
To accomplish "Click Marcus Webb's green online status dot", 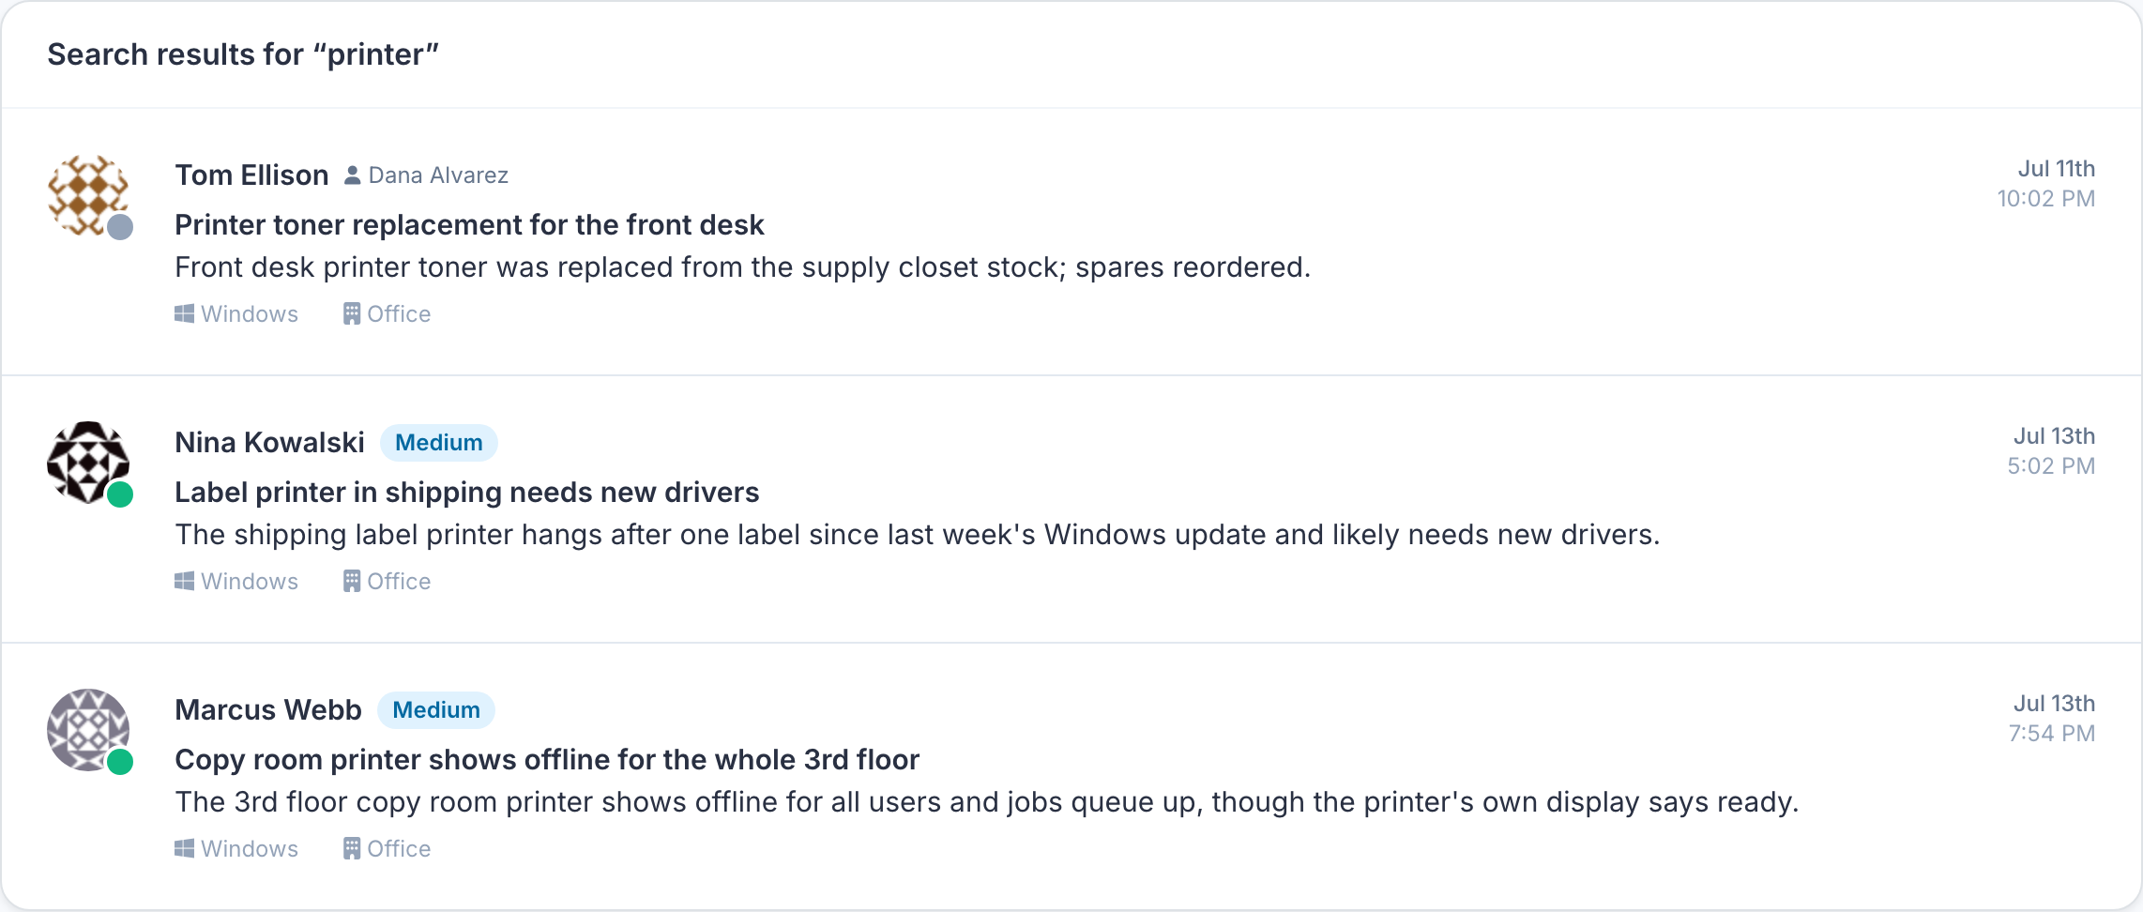I will coord(120,762).
